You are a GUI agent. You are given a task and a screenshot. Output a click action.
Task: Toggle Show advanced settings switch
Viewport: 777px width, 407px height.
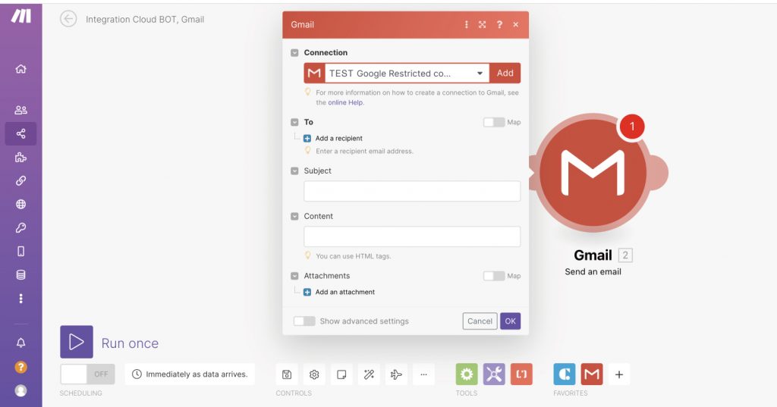point(304,321)
